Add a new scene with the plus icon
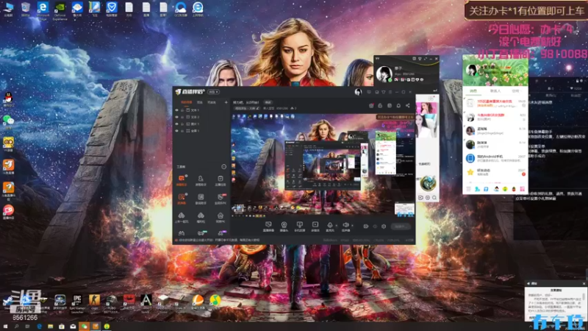The width and height of the screenshot is (588, 331). point(226,102)
